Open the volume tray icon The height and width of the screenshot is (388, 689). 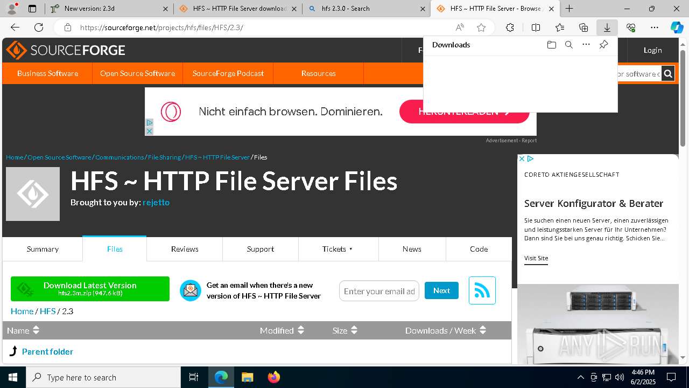[x=620, y=377]
